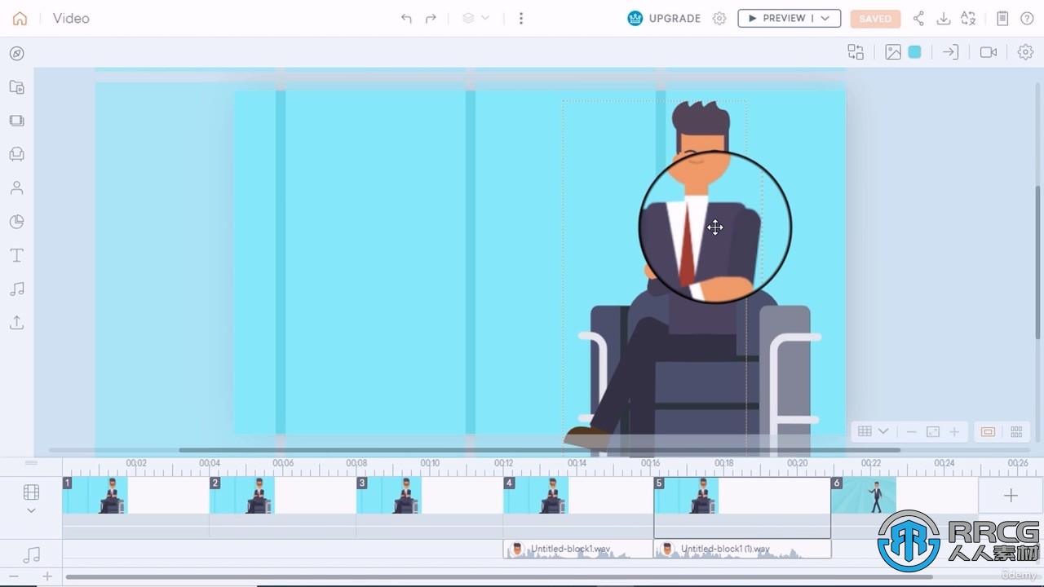Click the 00:18 mark on timeline ruler
This screenshot has width=1044, height=587.
pos(723,463)
